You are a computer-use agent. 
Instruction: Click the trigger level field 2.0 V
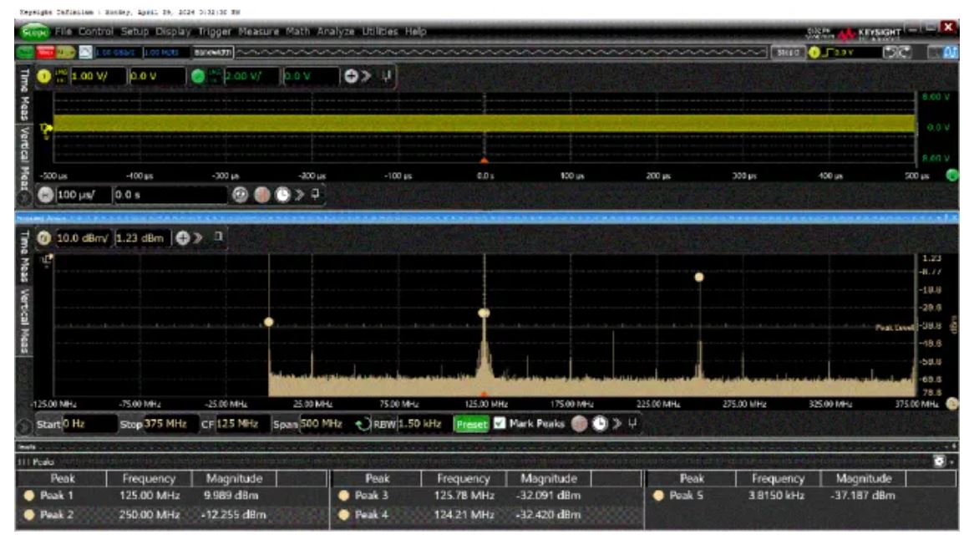tap(857, 53)
